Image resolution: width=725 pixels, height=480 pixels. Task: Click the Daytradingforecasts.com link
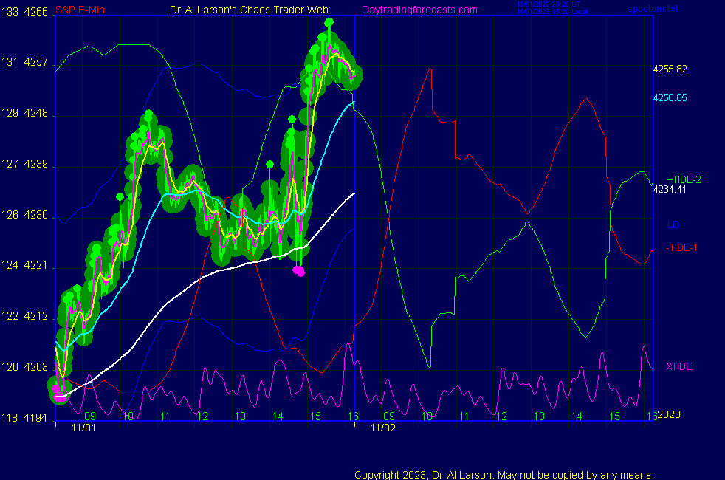pos(419,10)
